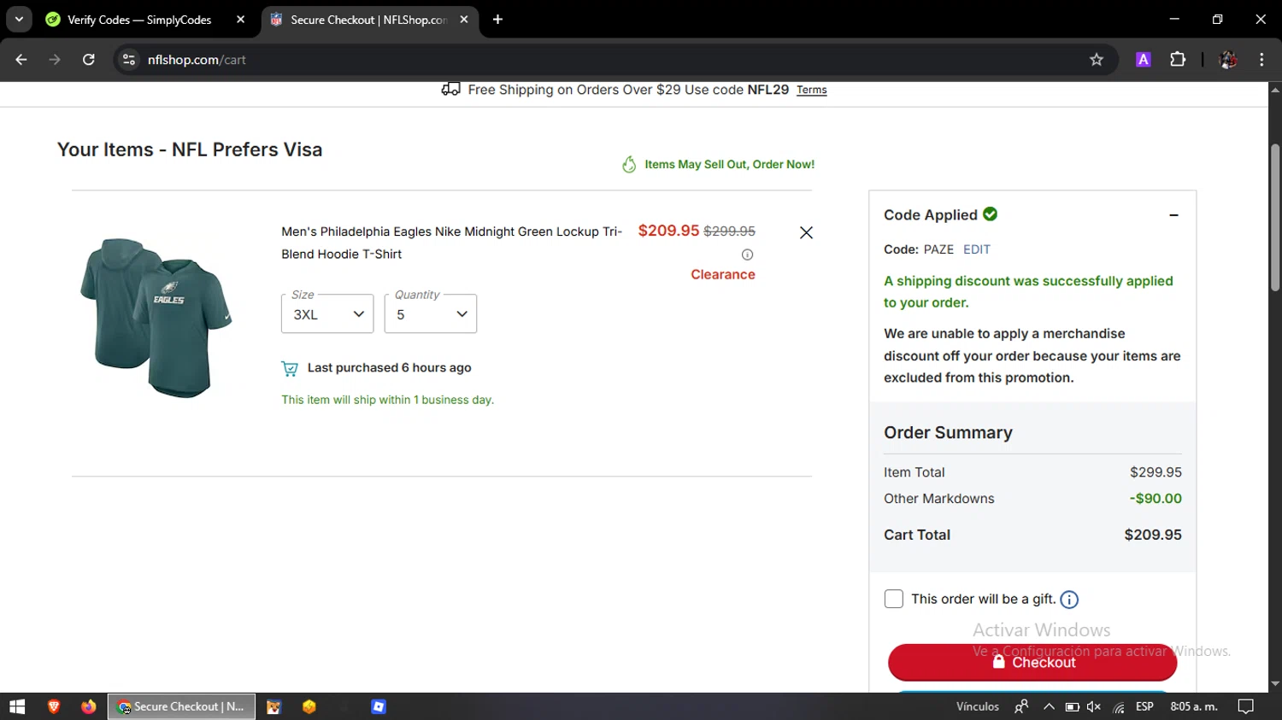Remove the Eagles hoodie from cart
1282x720 pixels.
(806, 232)
